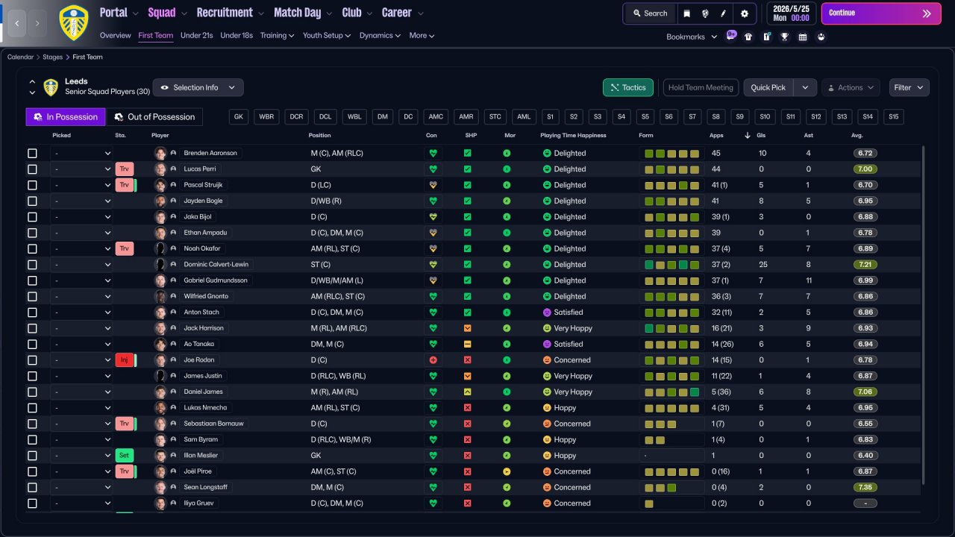Select Dominic Calvert-Lewin's row checkbox
955x537 pixels.
tap(32, 265)
